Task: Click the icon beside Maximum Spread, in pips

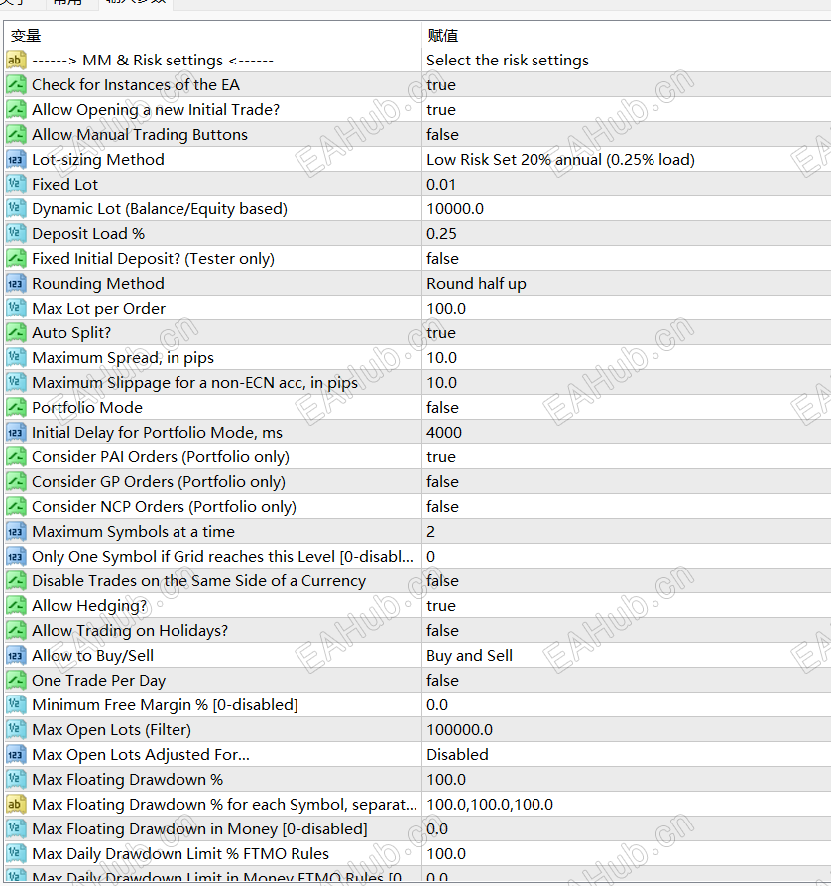Action: pyautogui.click(x=16, y=358)
